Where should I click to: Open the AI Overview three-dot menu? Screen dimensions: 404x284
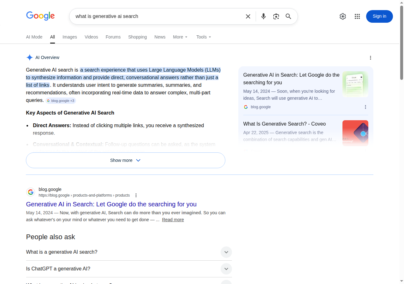pos(371,58)
